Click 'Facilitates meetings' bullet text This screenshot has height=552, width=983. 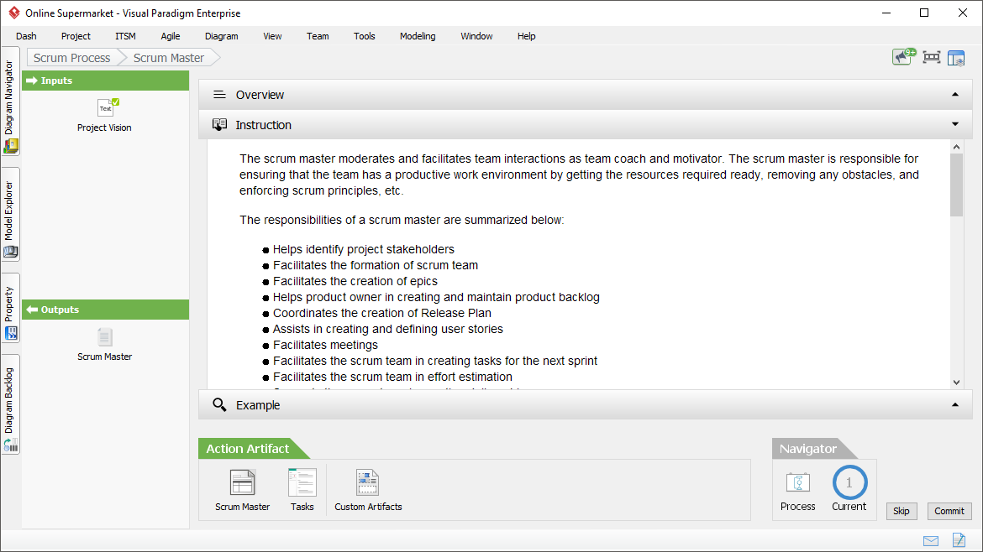(x=325, y=345)
